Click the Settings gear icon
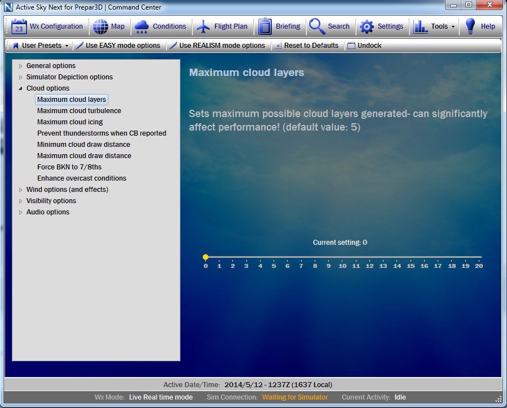507x408 pixels. pos(367,27)
